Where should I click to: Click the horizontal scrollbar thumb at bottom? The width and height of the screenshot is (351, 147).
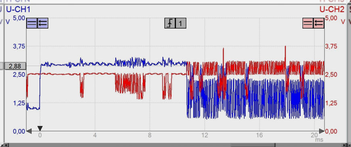coord(253,145)
